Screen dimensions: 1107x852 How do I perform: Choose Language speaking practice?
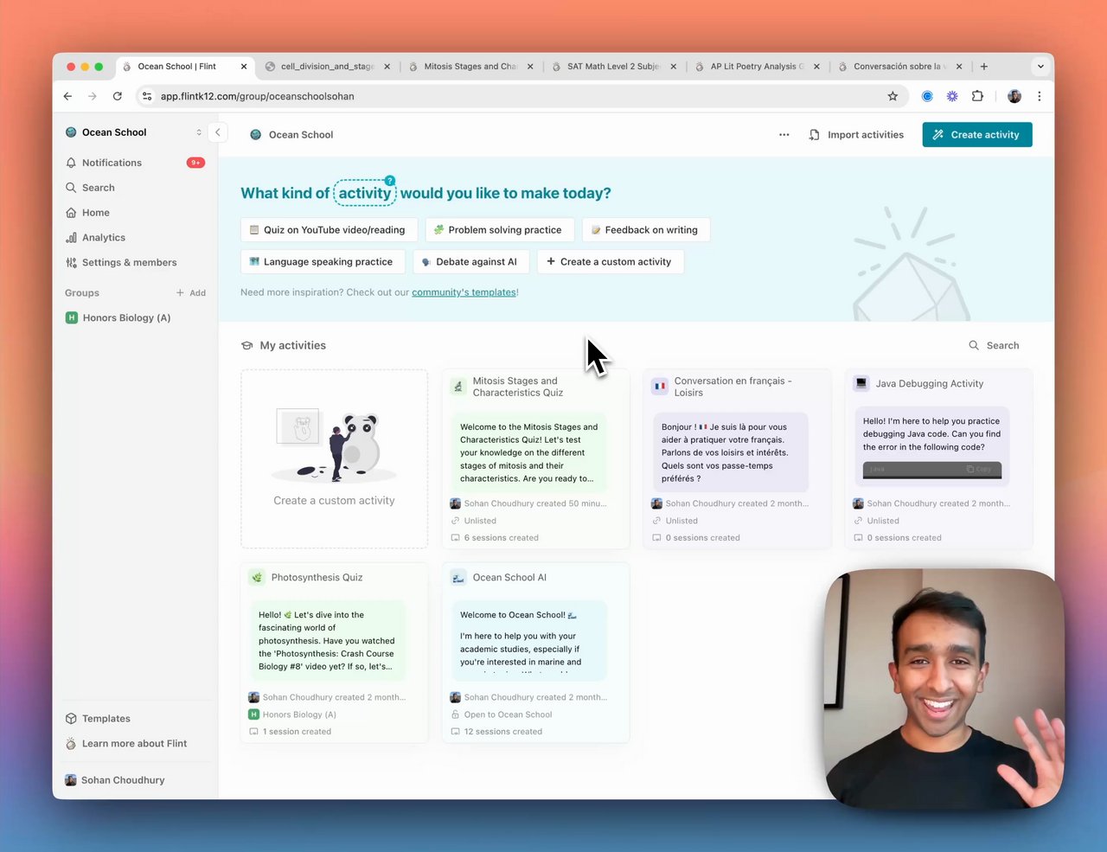point(321,262)
